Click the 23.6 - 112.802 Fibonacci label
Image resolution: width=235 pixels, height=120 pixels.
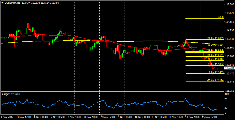click(x=215, y=64)
